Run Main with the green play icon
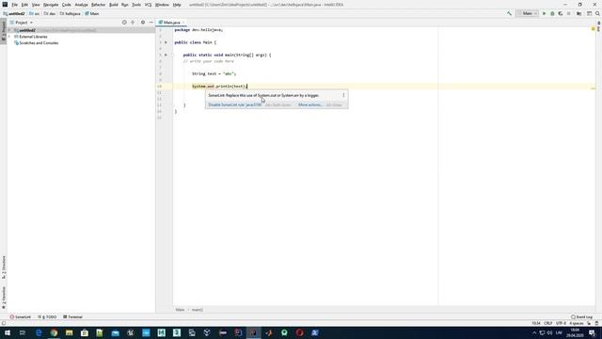The width and height of the screenshot is (602, 339). (x=544, y=13)
